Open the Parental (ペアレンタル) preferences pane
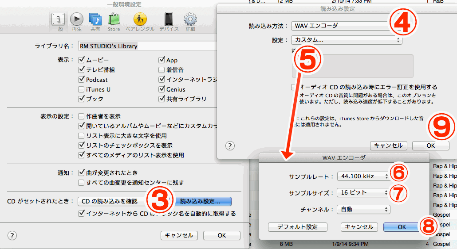 click(x=140, y=20)
